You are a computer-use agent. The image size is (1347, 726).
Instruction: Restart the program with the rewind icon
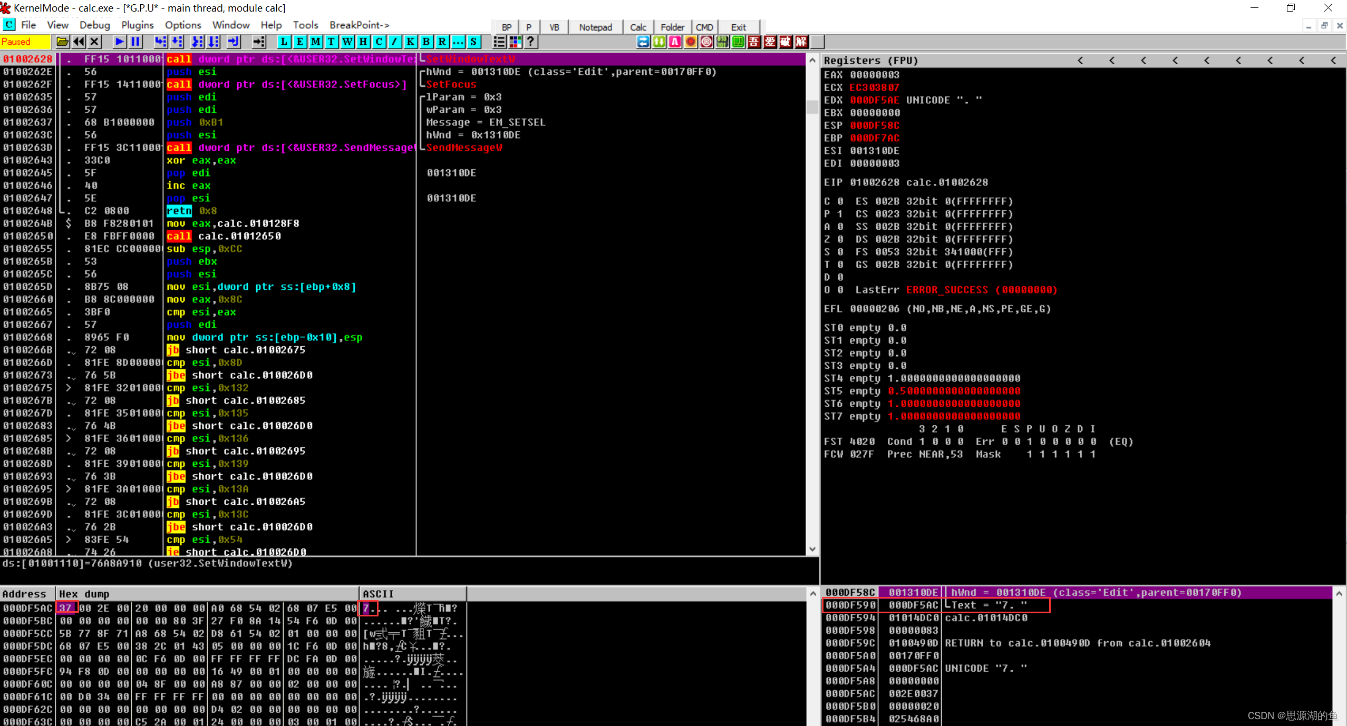pos(79,42)
